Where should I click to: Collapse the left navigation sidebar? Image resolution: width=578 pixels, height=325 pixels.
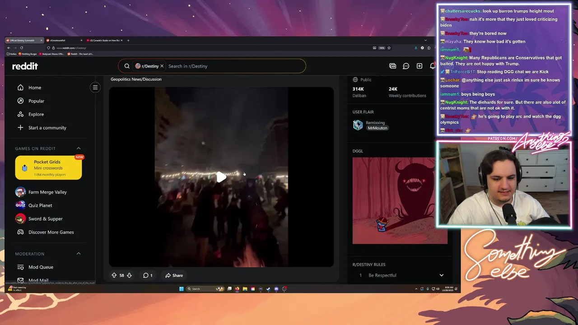pos(95,88)
